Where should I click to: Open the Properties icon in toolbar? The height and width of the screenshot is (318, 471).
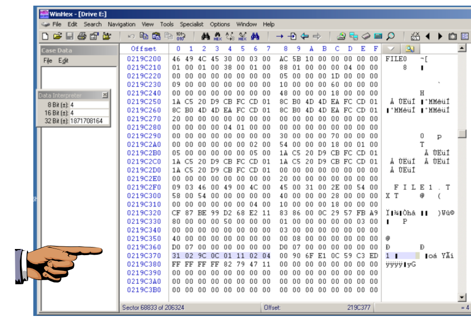click(94, 36)
